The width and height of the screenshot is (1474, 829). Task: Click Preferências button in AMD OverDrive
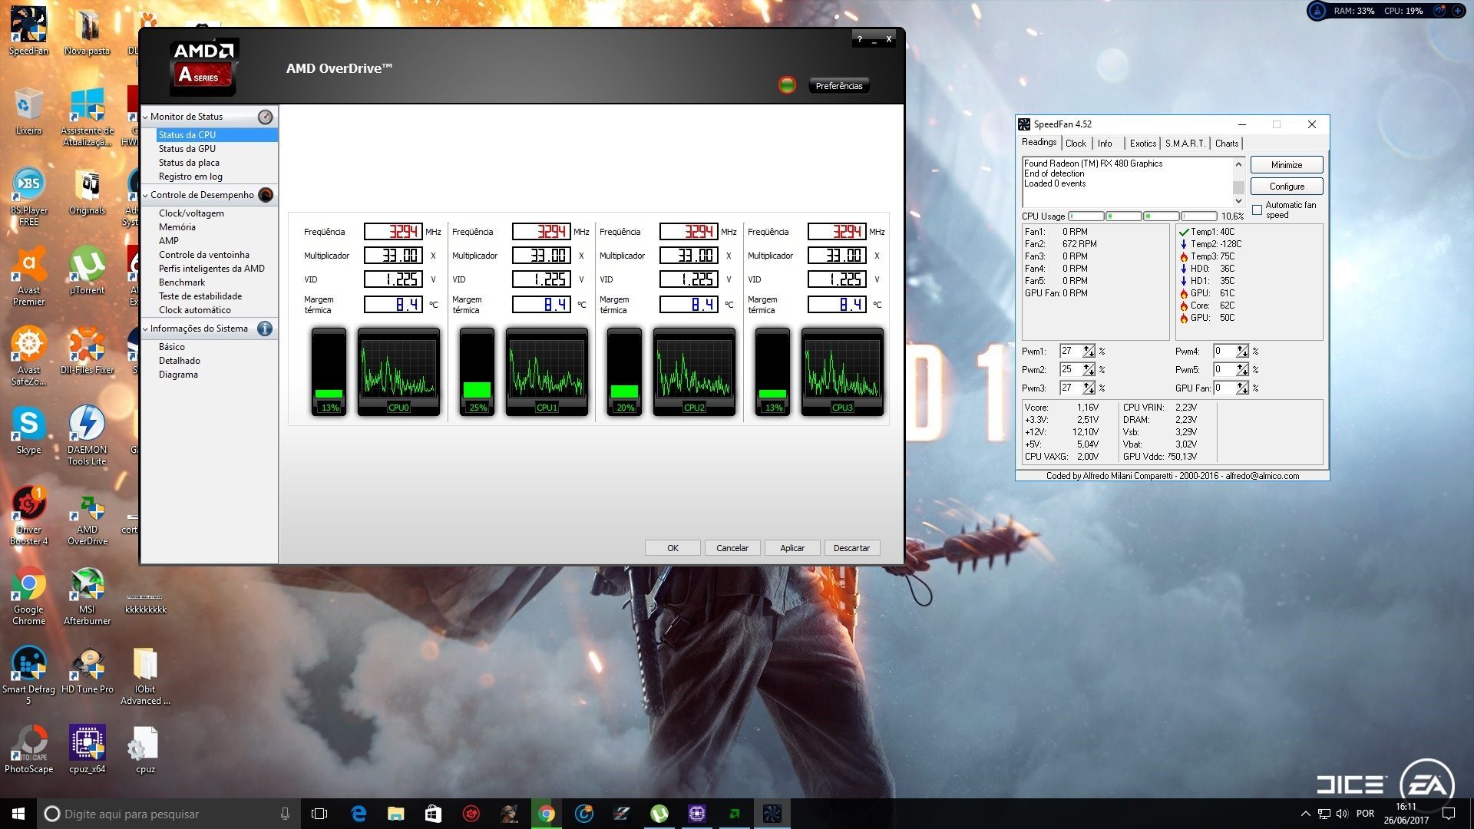839,86
